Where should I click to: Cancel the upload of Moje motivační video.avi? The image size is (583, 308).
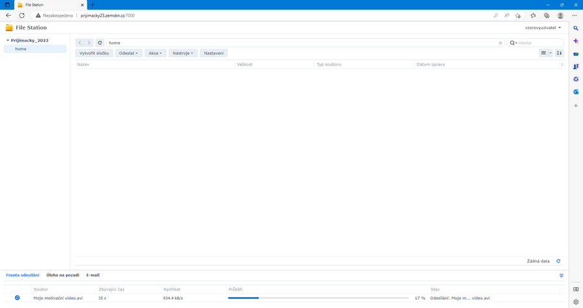(18, 298)
